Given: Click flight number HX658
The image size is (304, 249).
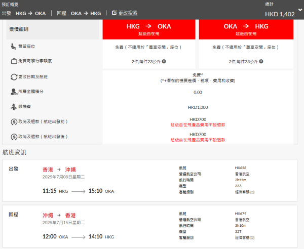Looking at the screenshot, I should click(241, 168).
